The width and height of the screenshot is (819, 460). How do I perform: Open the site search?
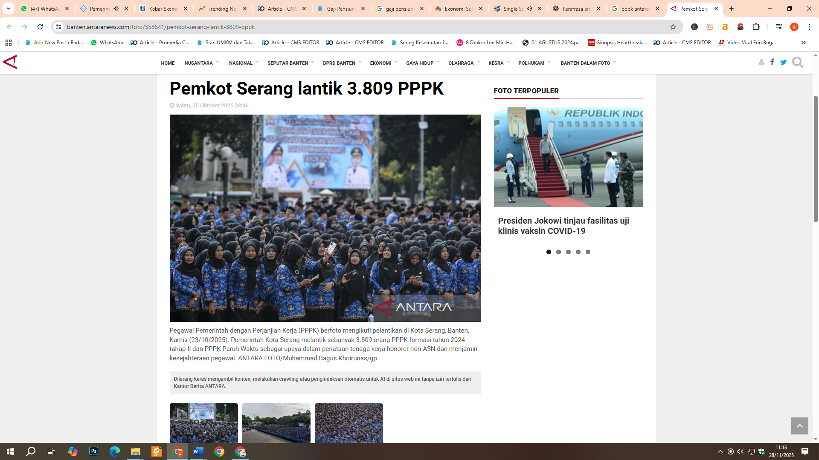(x=797, y=62)
